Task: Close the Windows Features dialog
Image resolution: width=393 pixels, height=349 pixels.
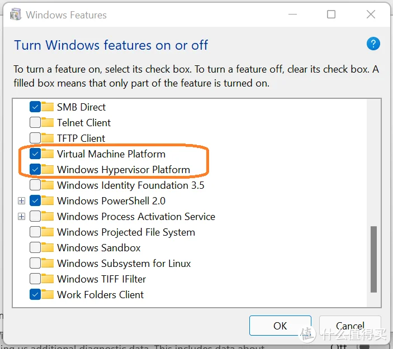Action: 371,15
